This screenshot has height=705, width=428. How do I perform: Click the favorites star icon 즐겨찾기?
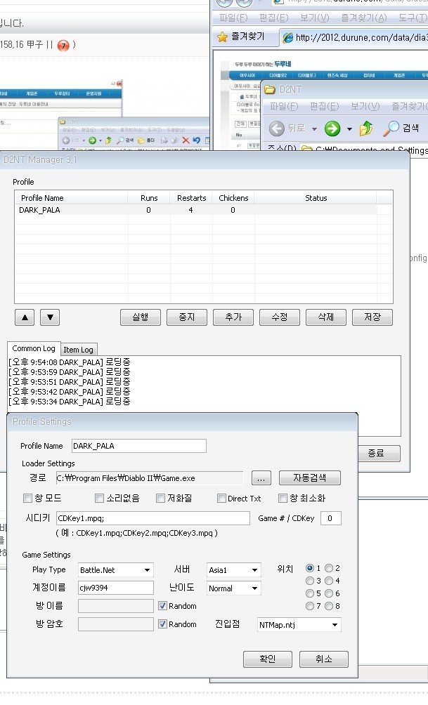click(x=223, y=37)
